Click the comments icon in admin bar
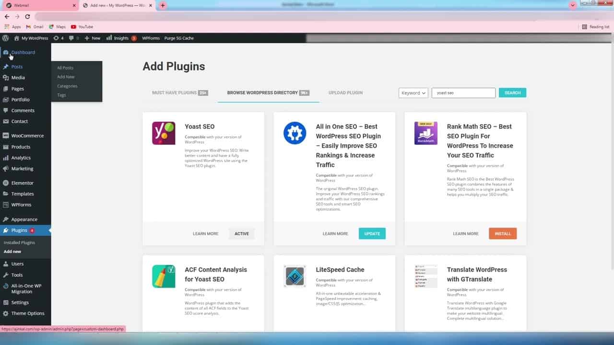This screenshot has height=345, width=614. (x=74, y=38)
